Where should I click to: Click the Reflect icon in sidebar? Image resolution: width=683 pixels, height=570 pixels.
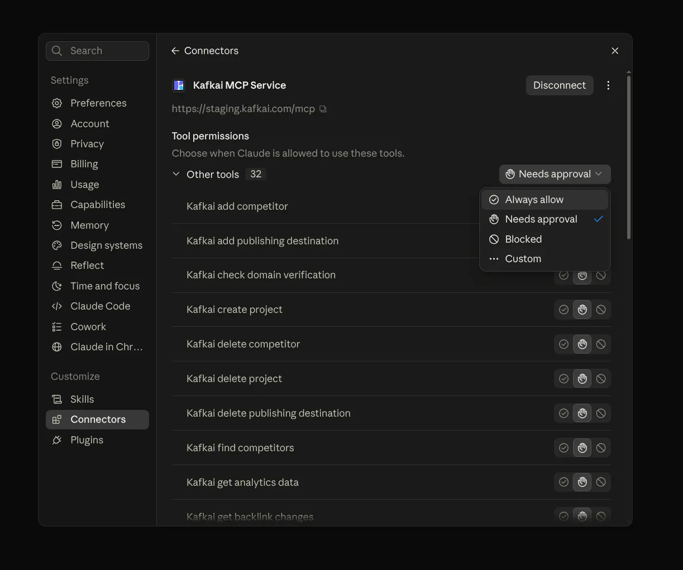pos(57,265)
